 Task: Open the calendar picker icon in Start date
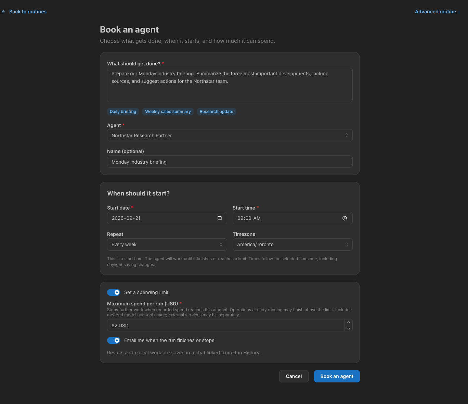pyautogui.click(x=220, y=218)
